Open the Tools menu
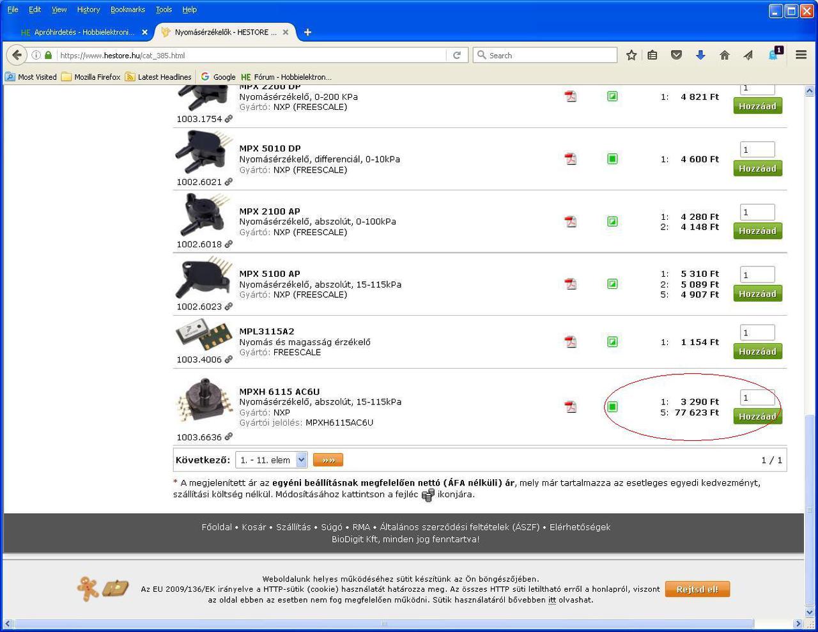 [x=164, y=10]
